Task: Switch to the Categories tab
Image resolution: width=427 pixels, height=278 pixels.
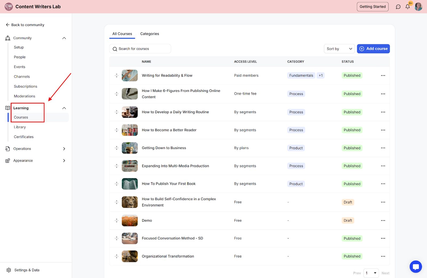Action: [149, 34]
